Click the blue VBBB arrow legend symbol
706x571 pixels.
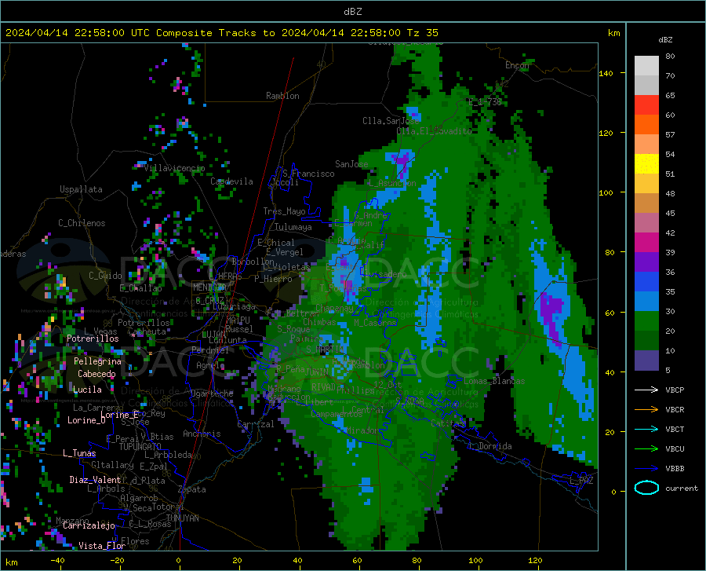point(646,468)
